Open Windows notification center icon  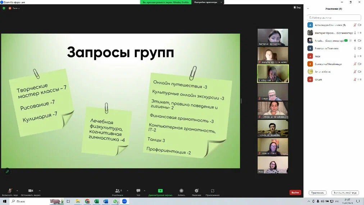point(358,201)
